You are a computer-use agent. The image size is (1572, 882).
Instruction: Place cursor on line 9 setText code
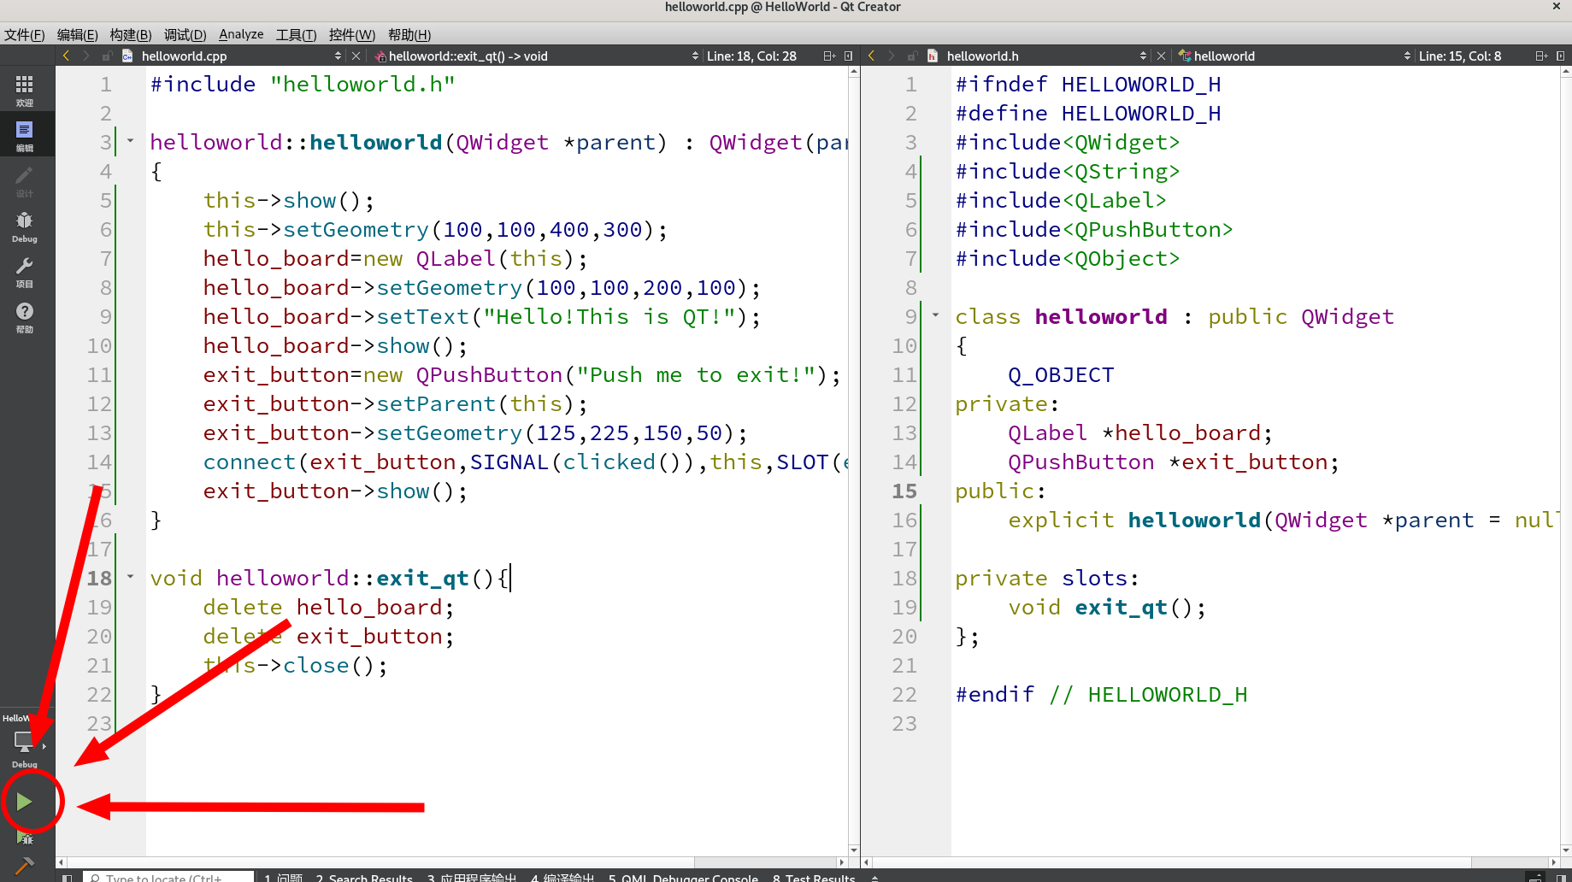481,316
